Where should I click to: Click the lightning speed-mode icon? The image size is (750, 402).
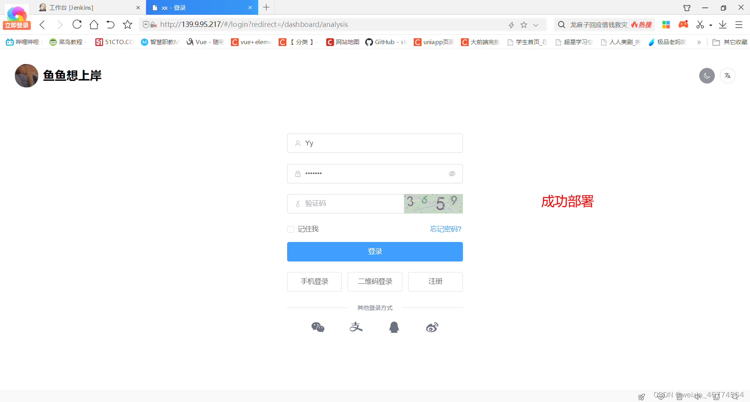pyautogui.click(x=511, y=25)
